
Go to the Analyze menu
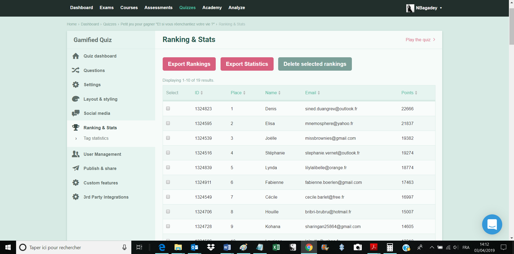click(237, 7)
